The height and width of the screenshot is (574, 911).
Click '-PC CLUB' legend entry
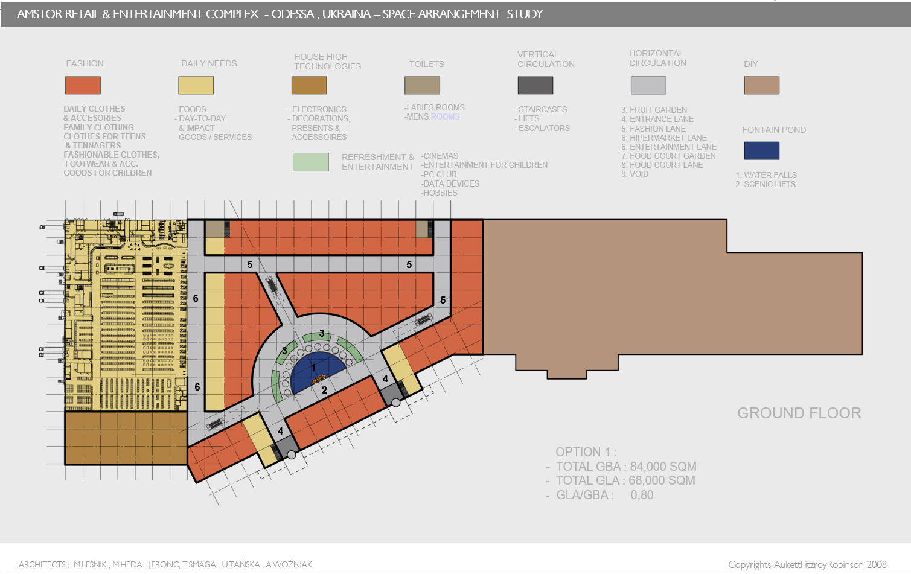pos(439,174)
